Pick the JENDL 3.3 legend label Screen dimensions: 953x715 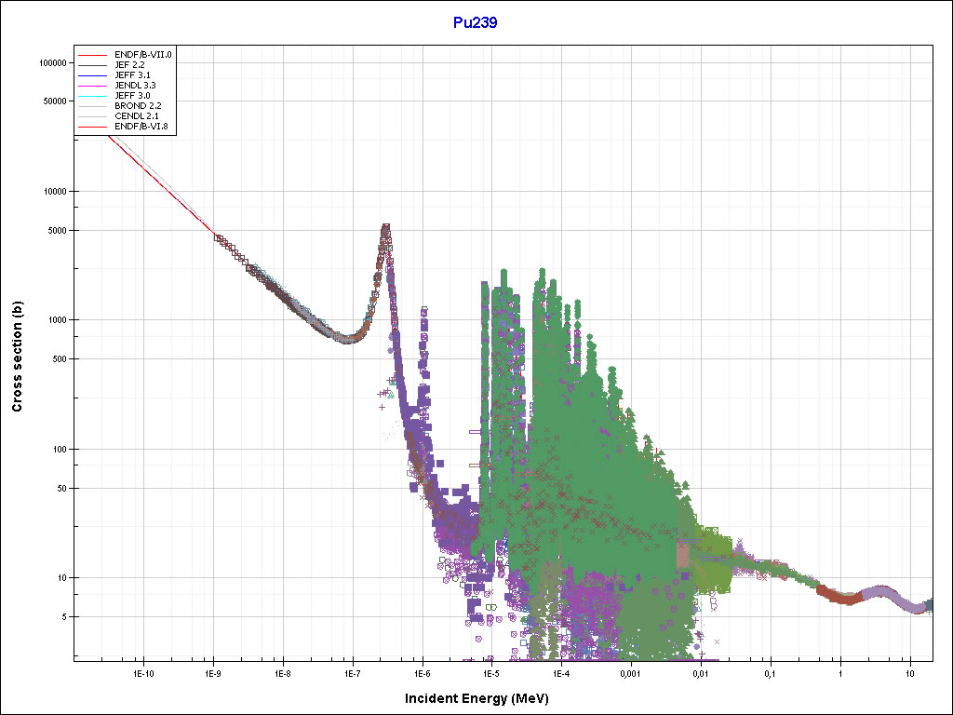click(134, 86)
